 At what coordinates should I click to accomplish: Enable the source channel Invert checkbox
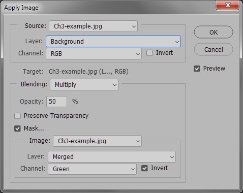click(149, 53)
